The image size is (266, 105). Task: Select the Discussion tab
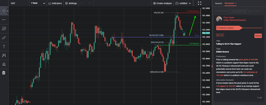click(x=229, y=3)
